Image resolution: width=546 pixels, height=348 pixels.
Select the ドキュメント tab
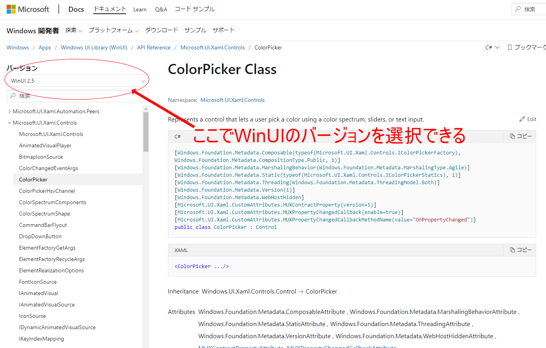click(110, 9)
